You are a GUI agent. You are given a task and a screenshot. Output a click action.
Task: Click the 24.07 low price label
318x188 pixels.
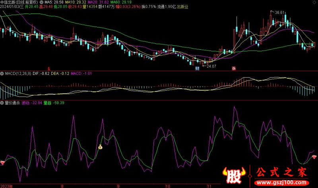211,66
